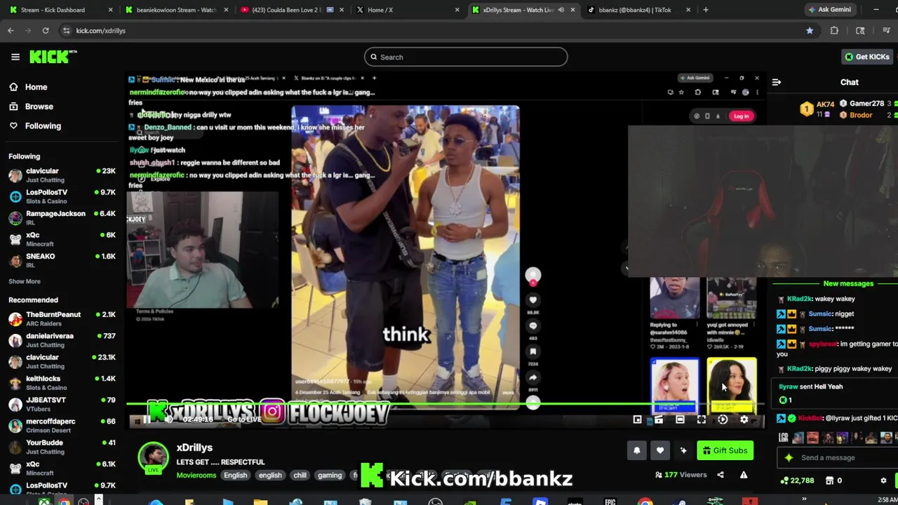Open xDrillys profile avatar
Screen dimensions: 898x505
(x=153, y=457)
